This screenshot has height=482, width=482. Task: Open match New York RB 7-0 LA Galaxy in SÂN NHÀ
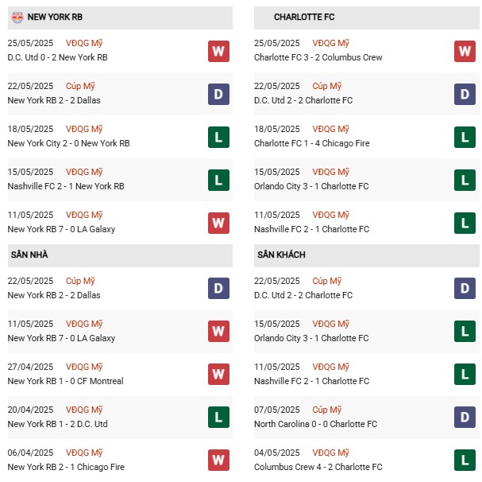61,338
